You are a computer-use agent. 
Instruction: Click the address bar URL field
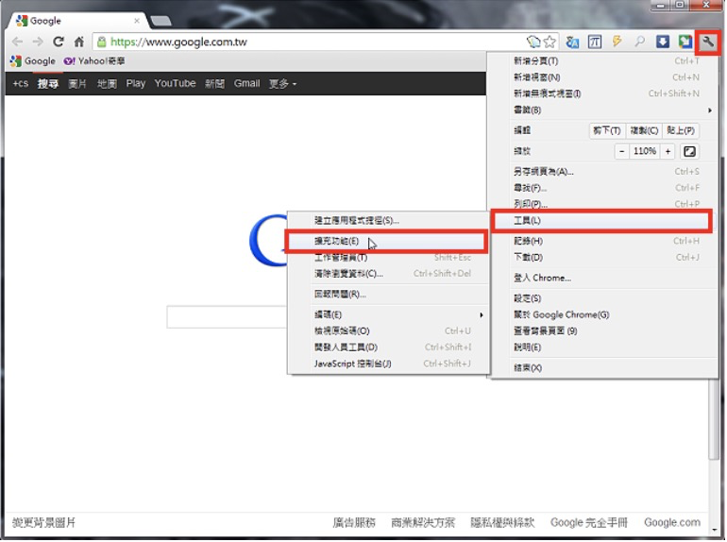[x=312, y=42]
